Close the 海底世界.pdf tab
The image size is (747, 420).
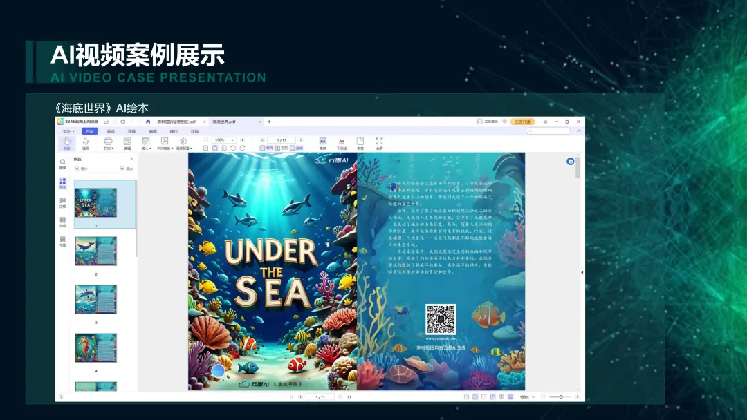[x=259, y=122]
